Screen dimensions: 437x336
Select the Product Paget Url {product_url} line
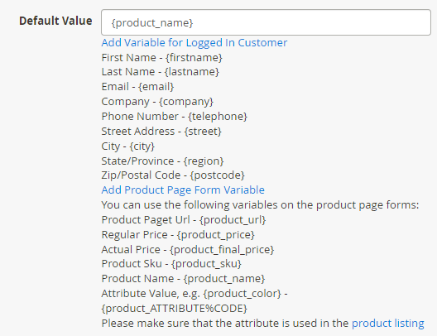[x=184, y=220]
